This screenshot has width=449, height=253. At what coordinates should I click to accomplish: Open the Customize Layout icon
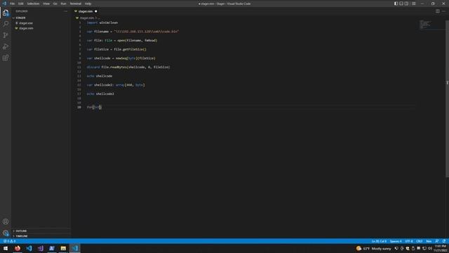coord(414,4)
